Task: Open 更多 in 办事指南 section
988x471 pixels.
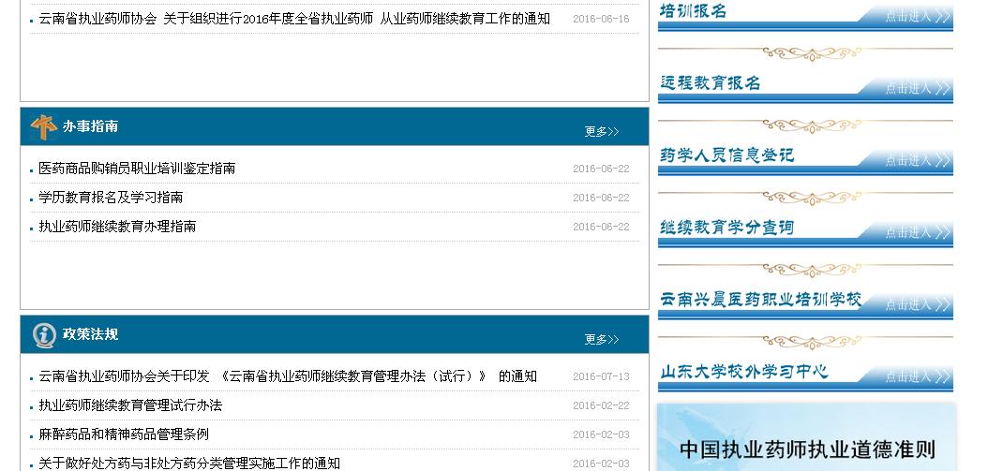Action: tap(601, 132)
